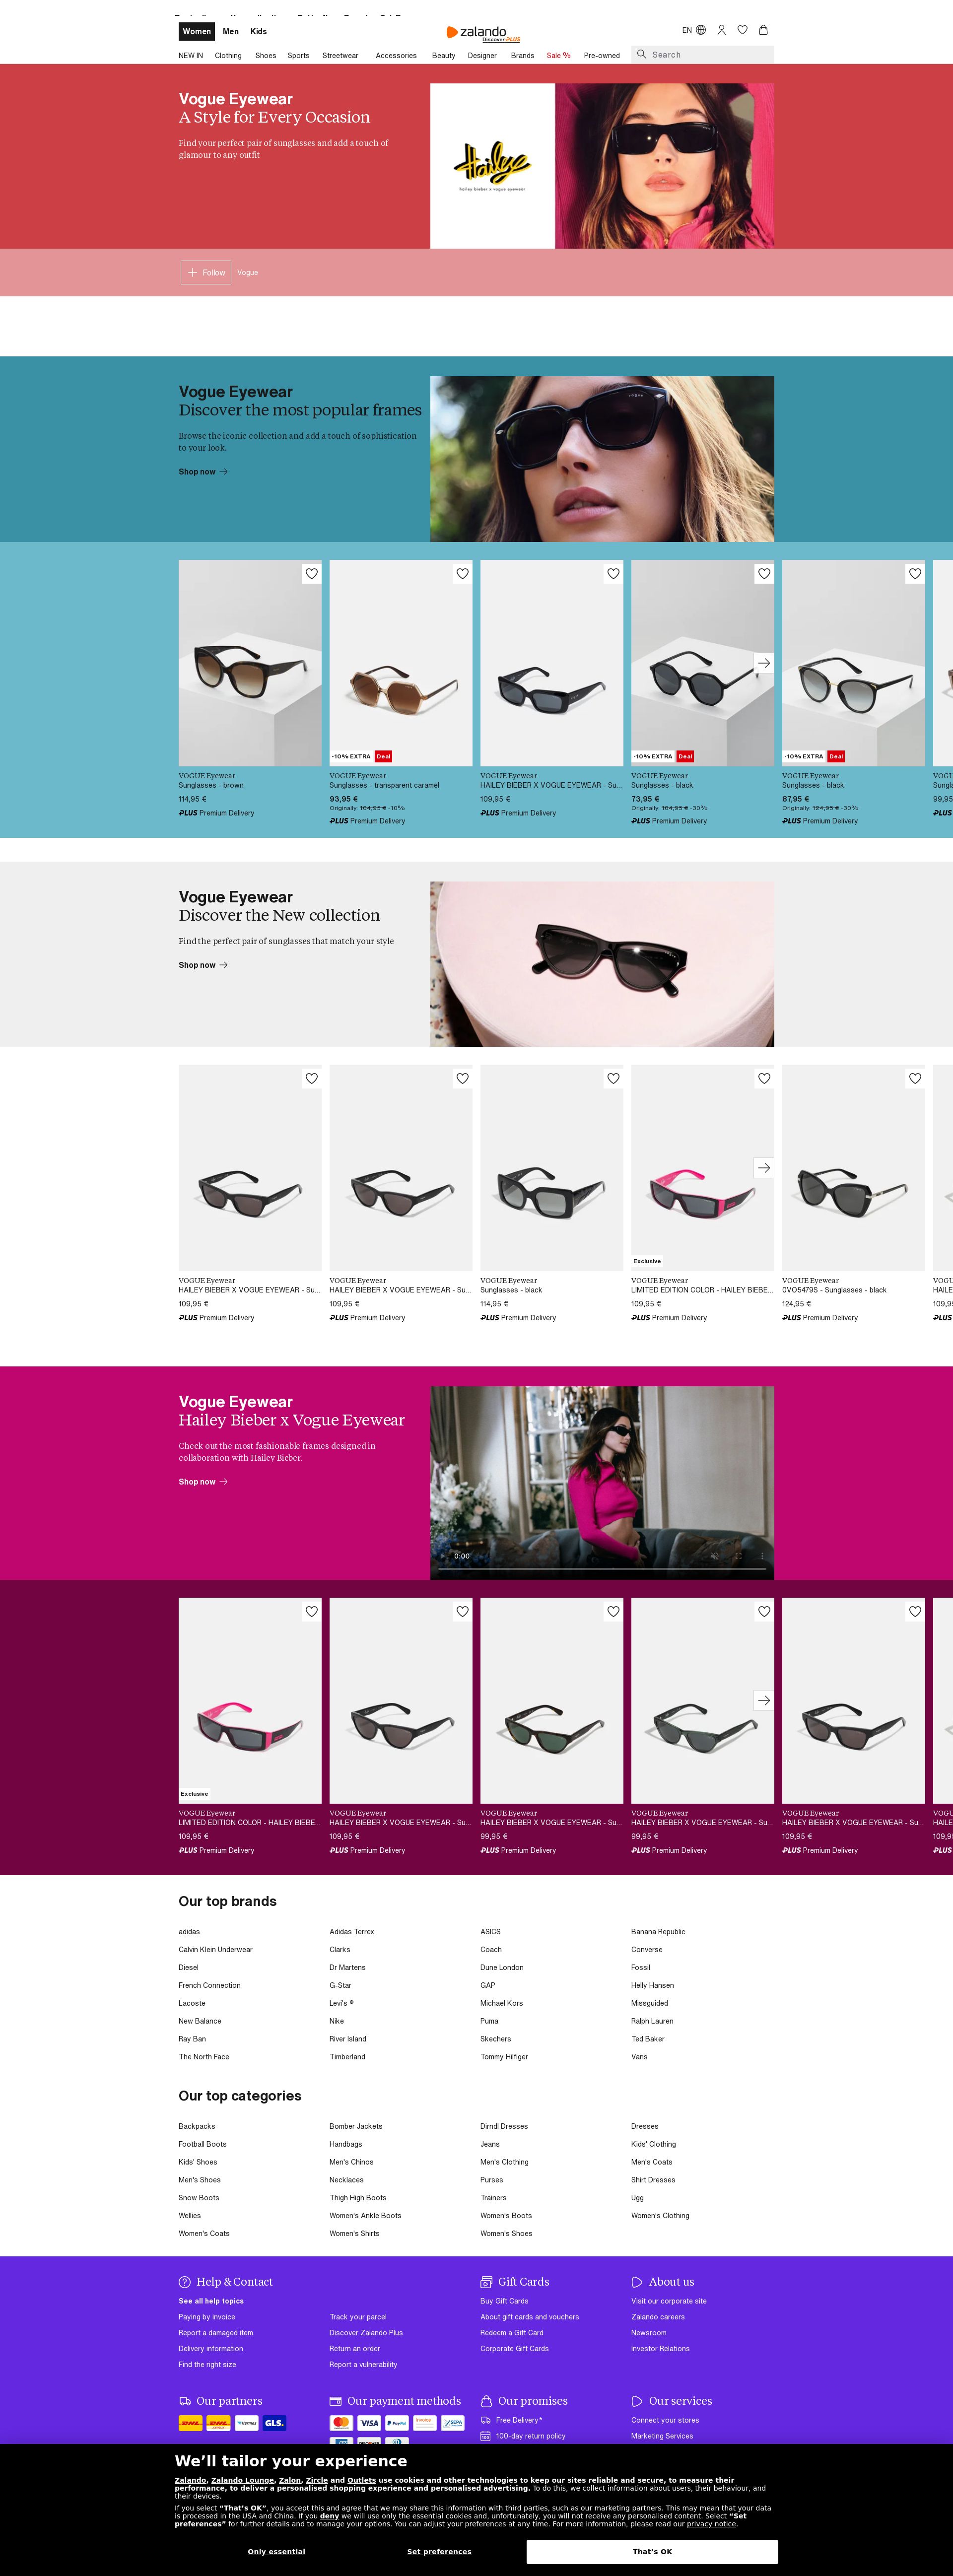Open the Michael Kors brand link
The height and width of the screenshot is (2576, 953).
point(501,2003)
